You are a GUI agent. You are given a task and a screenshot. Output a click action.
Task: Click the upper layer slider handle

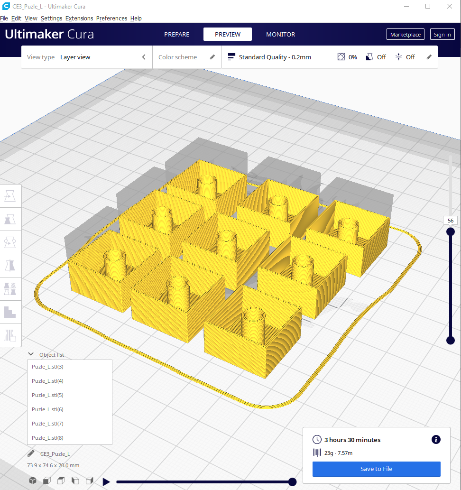451,231
